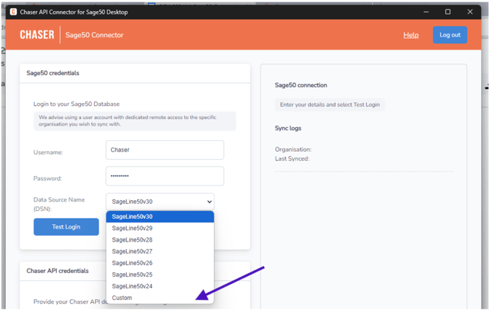The image size is (489, 319).
Task: Close the Chaser API Connector window
Action: [x=470, y=12]
